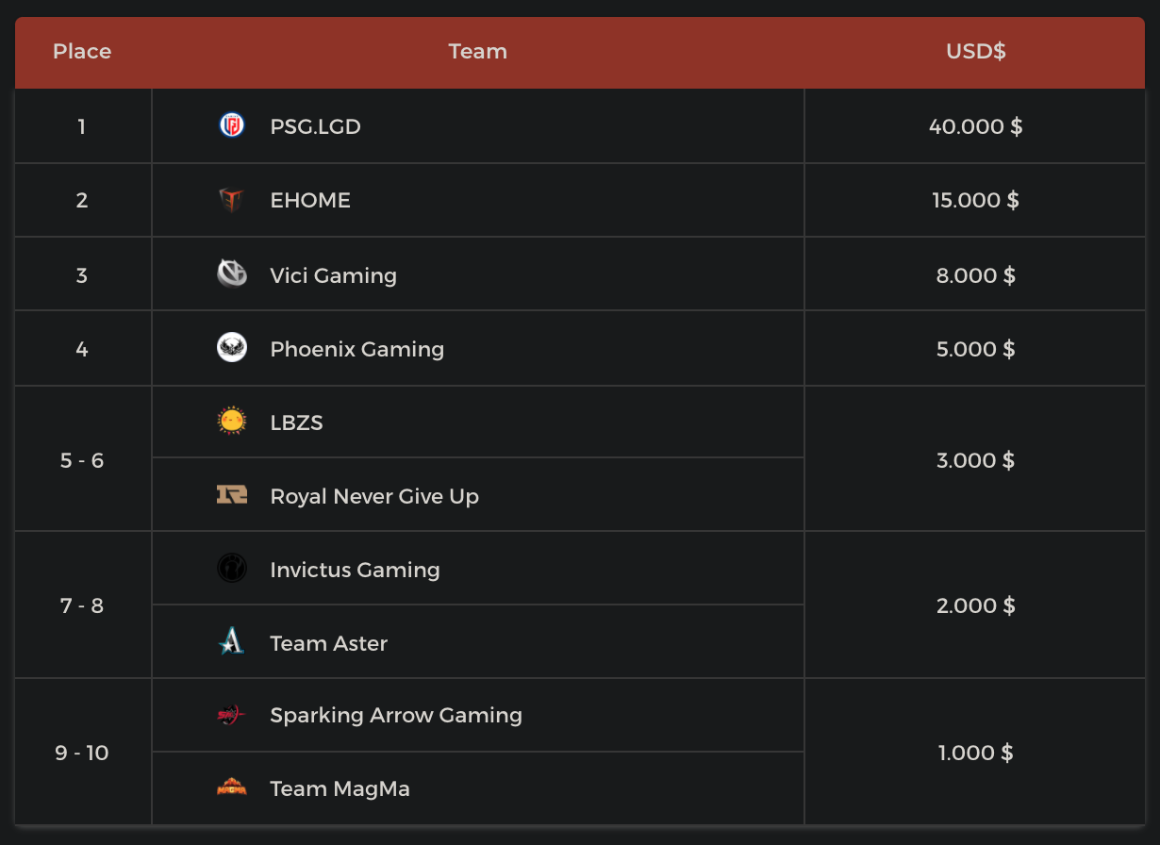
Task: Open the PSG.LGD team link
Action: (x=315, y=126)
